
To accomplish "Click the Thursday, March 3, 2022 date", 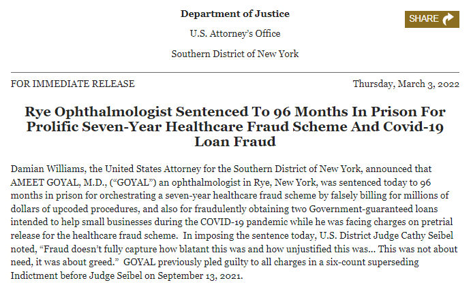I will pyautogui.click(x=406, y=84).
